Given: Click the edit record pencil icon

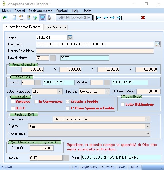Looking at the screenshot, I should coord(29,18).
